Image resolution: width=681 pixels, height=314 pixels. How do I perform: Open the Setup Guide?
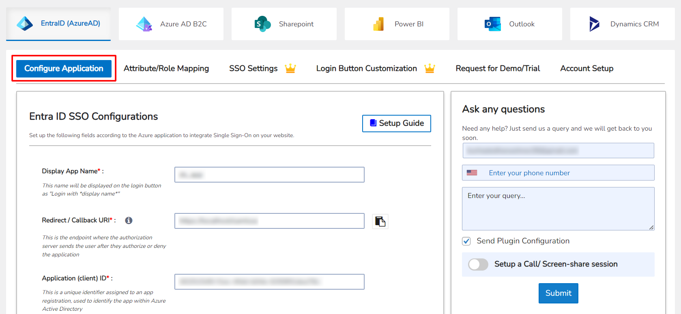click(397, 123)
